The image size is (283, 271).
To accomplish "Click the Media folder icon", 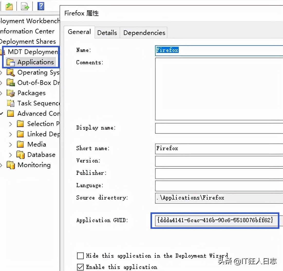I will (20, 144).
